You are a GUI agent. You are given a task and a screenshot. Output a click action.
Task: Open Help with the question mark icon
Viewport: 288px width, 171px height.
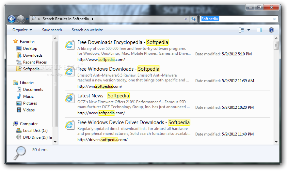pos(271,30)
